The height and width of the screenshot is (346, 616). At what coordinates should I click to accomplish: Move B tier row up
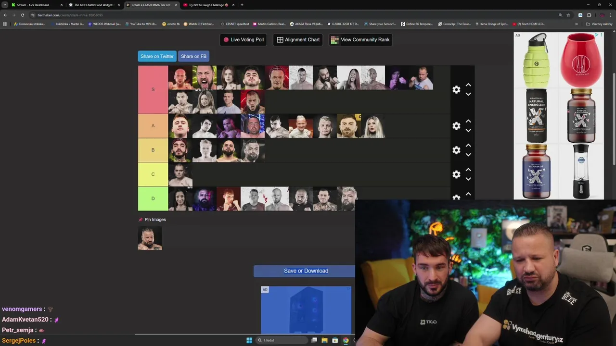468,146
